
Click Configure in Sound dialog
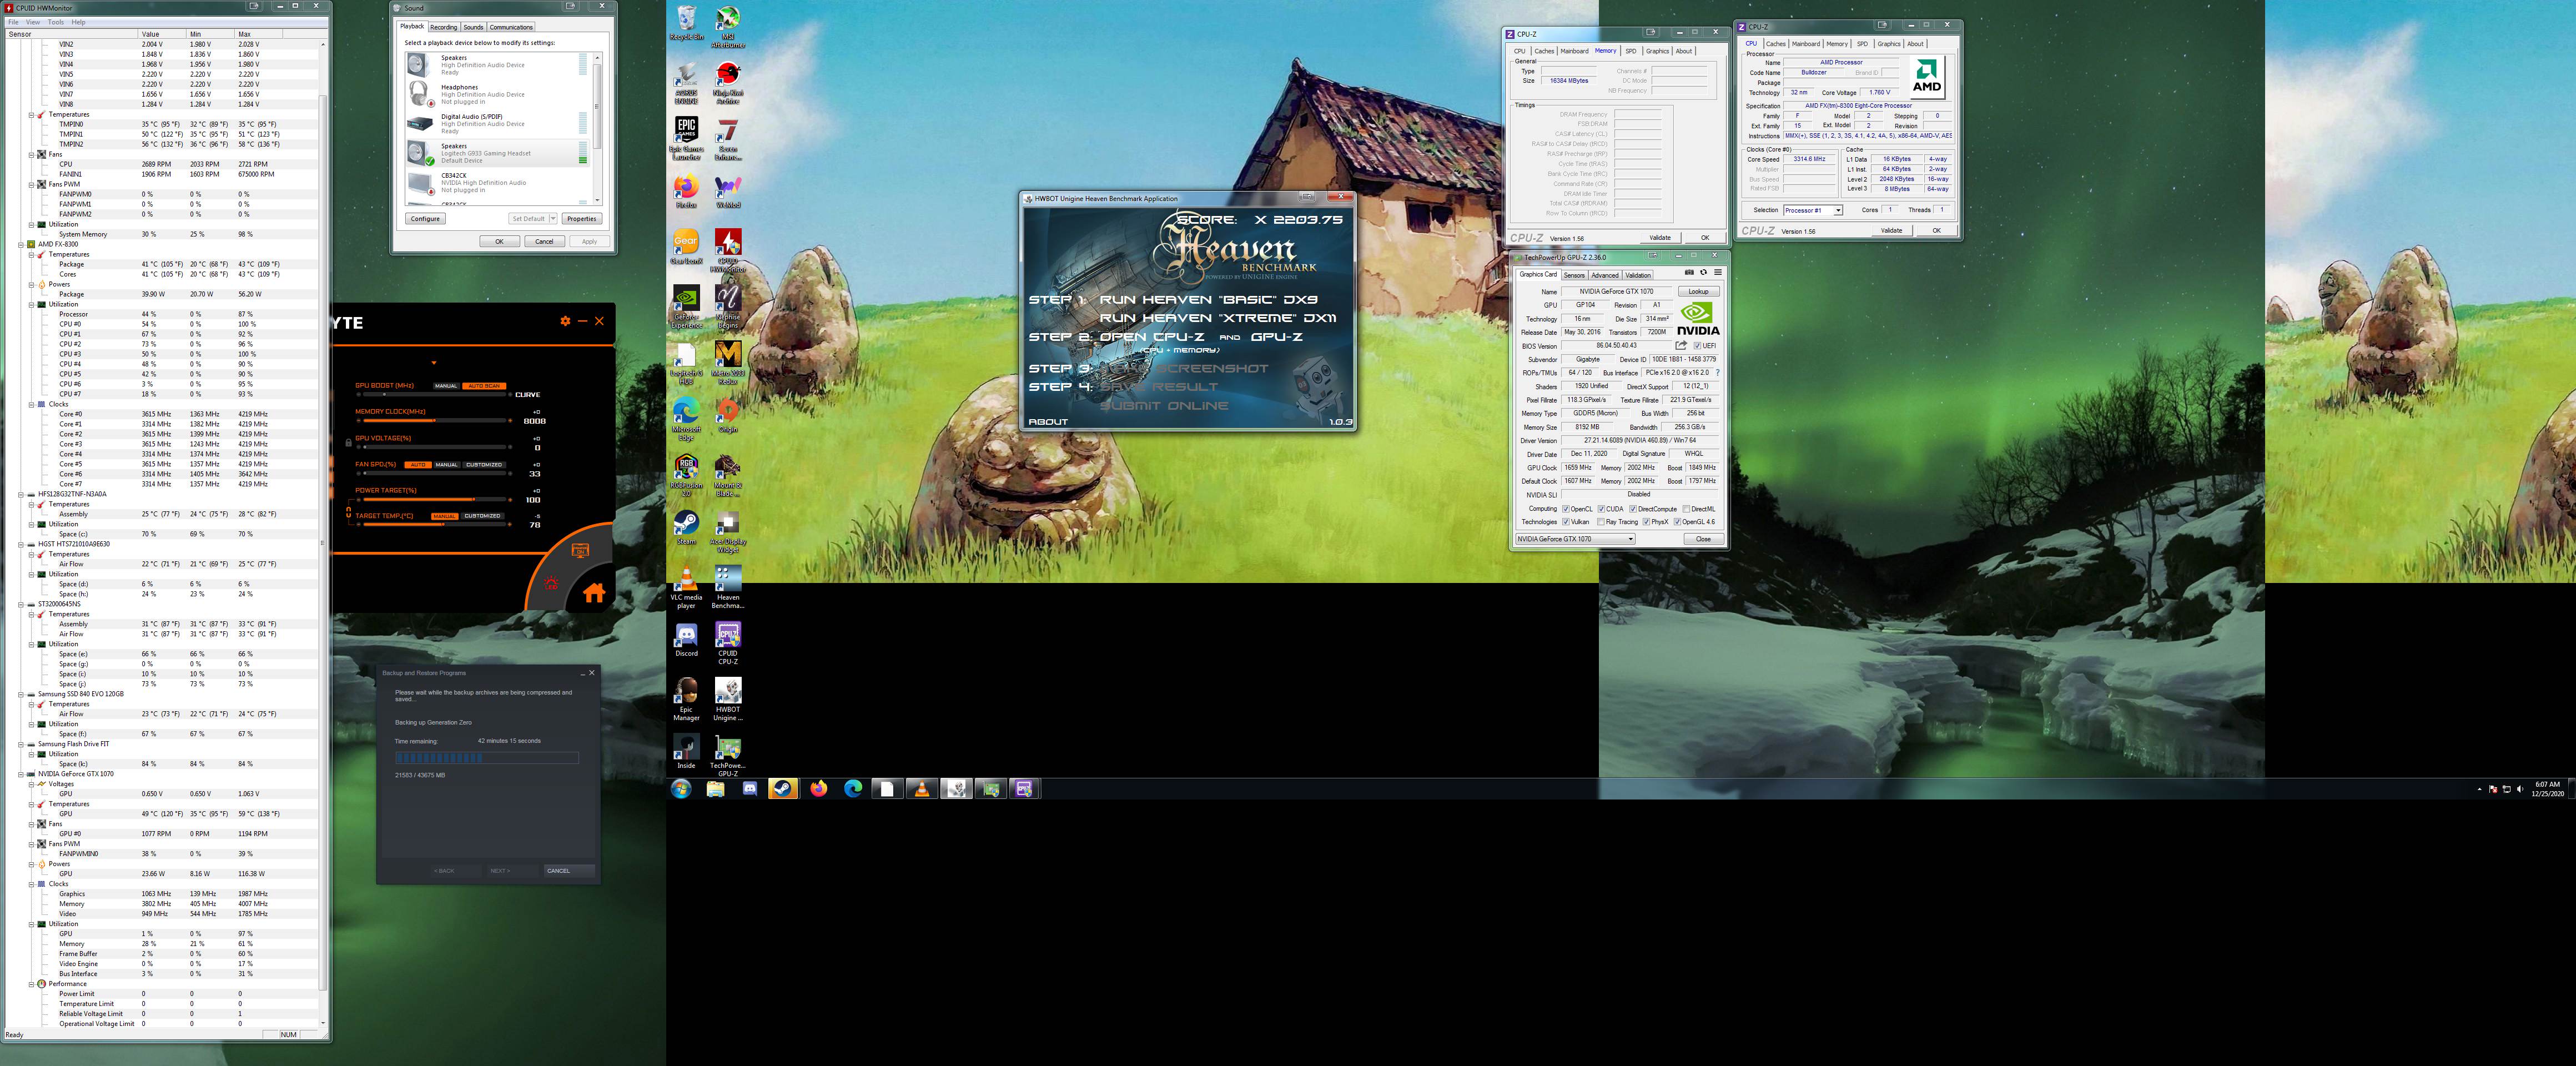point(425,218)
